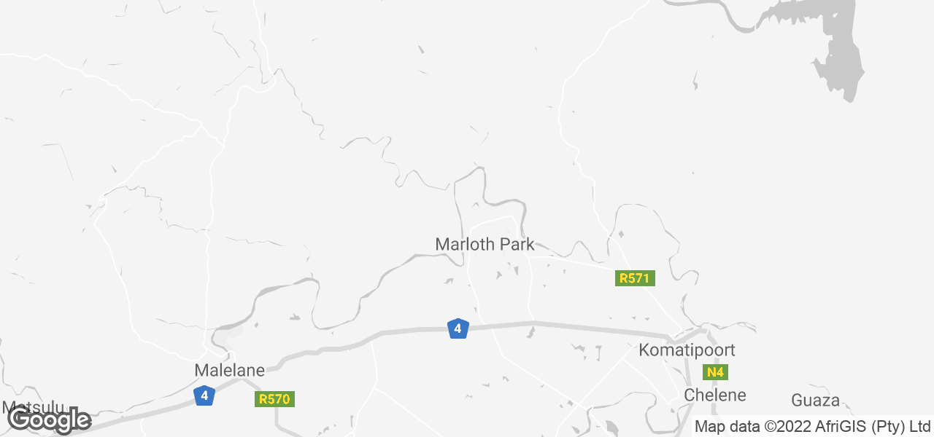Click the grey highway junction at Komatipoort
This screenshot has width=934, height=437.
pos(692,335)
